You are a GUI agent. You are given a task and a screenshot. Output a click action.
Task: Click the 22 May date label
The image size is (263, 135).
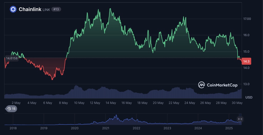pos(174,103)
